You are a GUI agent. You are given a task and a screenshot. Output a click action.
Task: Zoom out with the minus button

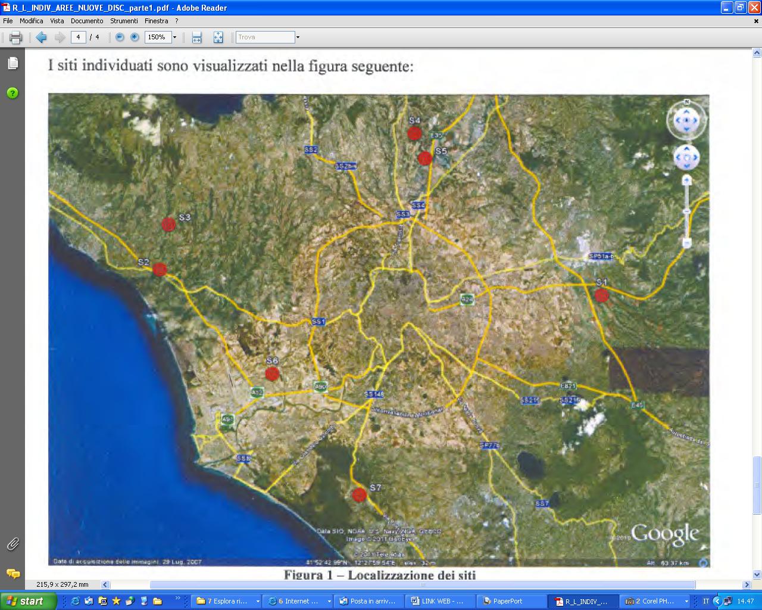pyautogui.click(x=120, y=37)
